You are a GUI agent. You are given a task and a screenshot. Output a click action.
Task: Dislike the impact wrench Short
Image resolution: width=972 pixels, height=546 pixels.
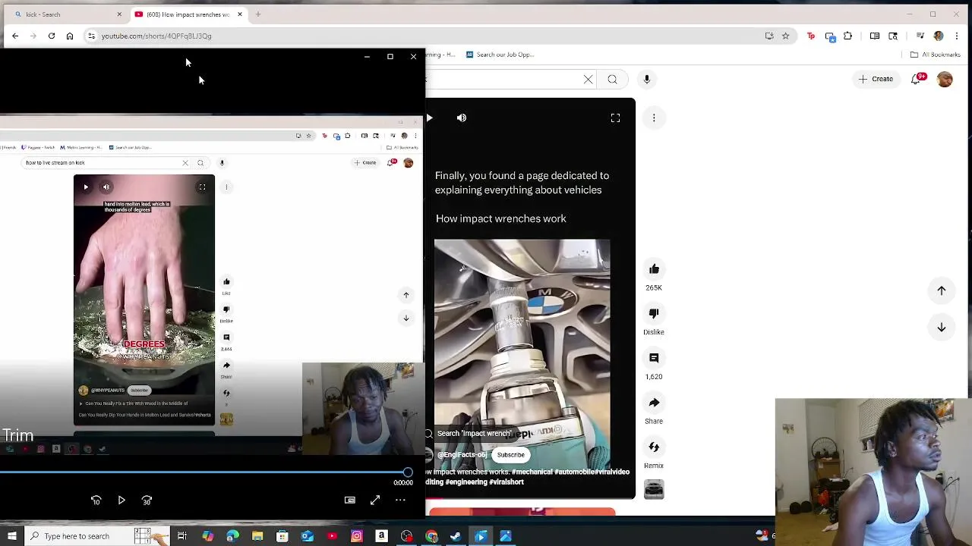pyautogui.click(x=654, y=313)
